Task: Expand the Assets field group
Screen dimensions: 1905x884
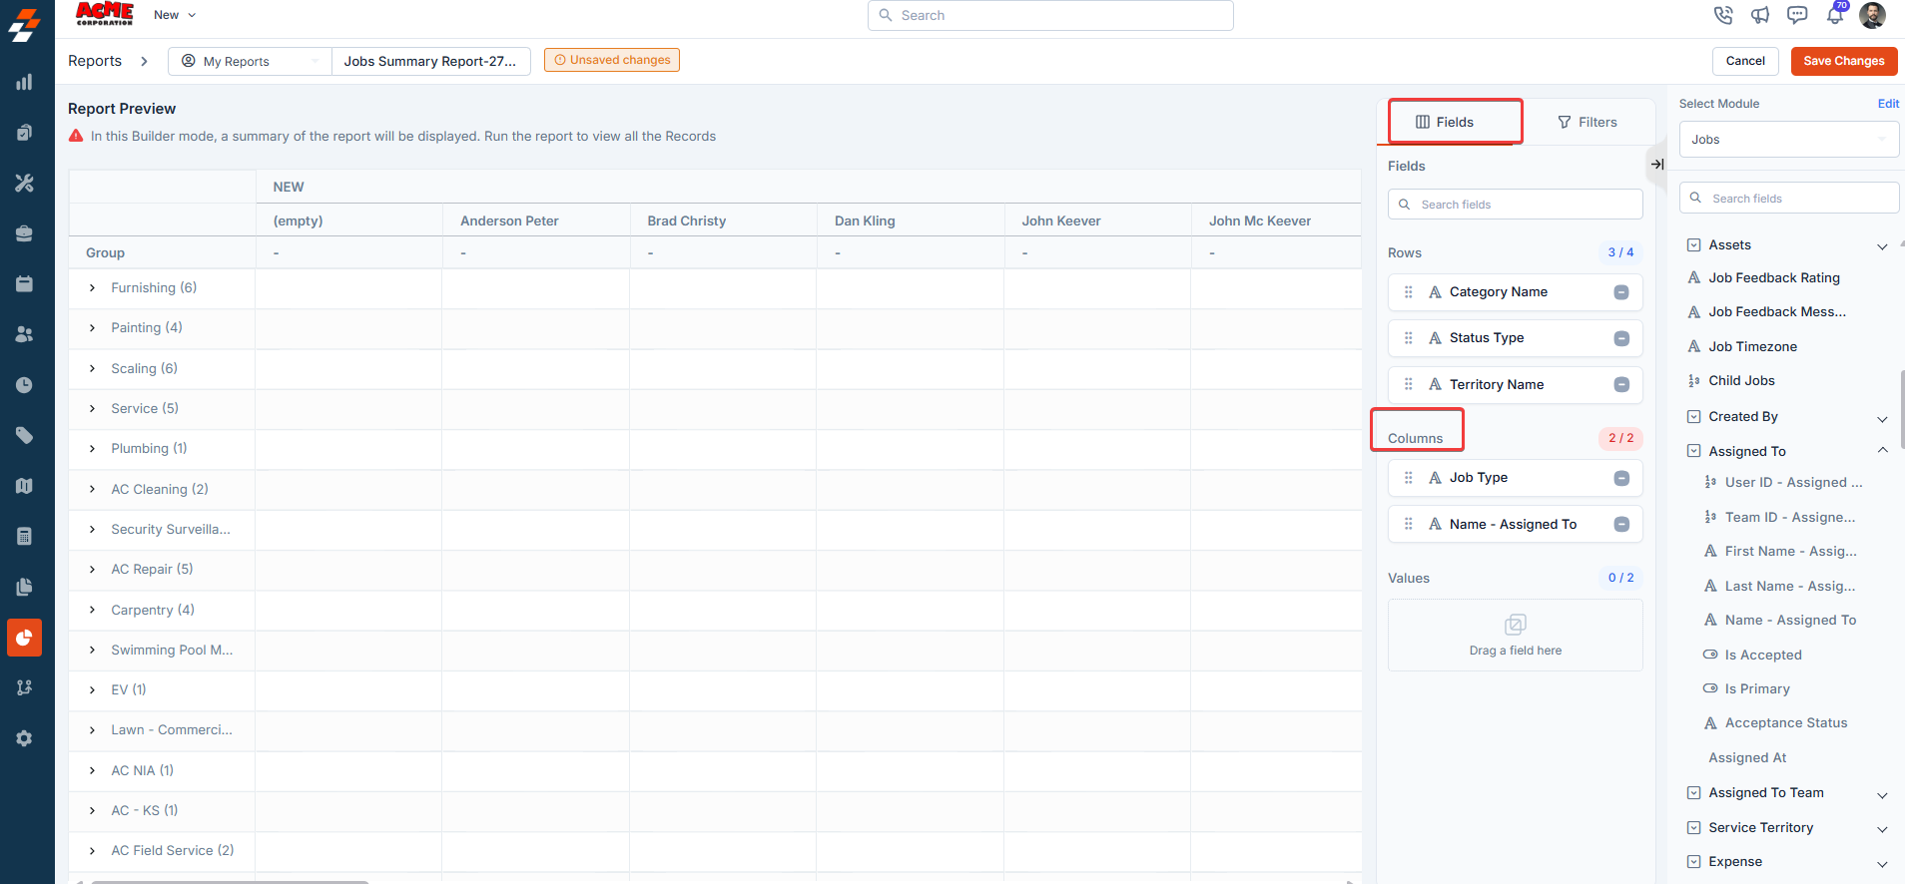Action: pos(1882,246)
